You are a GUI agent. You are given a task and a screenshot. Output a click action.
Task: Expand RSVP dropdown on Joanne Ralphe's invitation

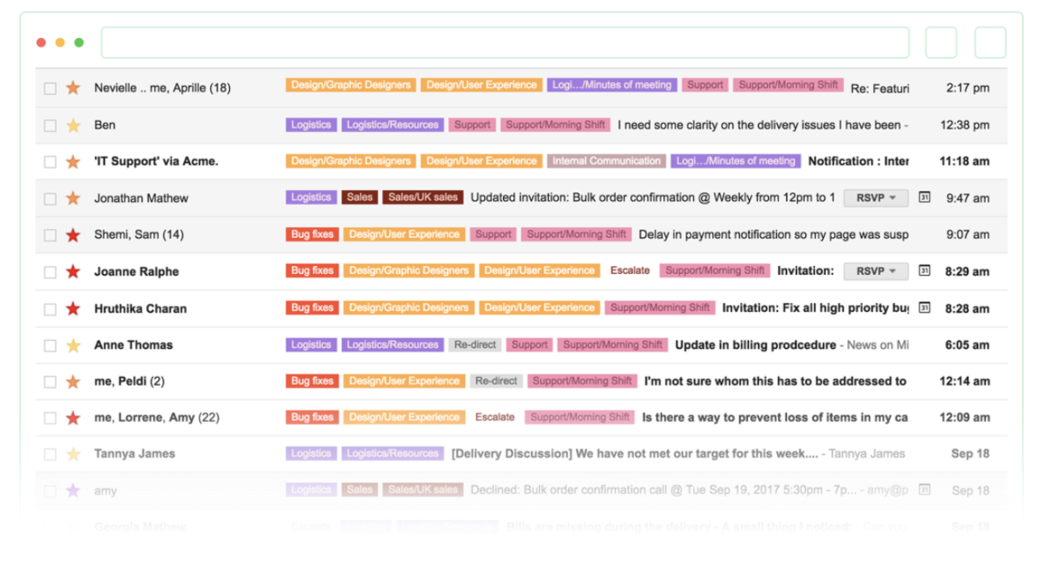coord(875,271)
